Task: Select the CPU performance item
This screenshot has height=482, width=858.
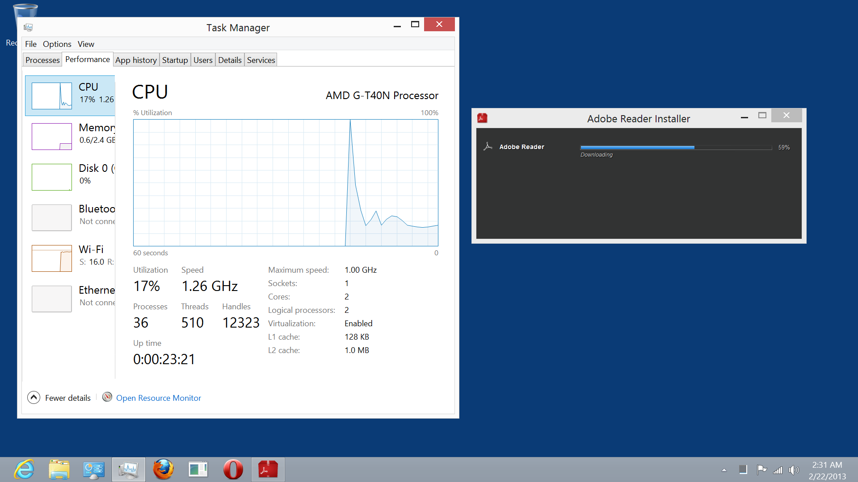Action: [70, 96]
